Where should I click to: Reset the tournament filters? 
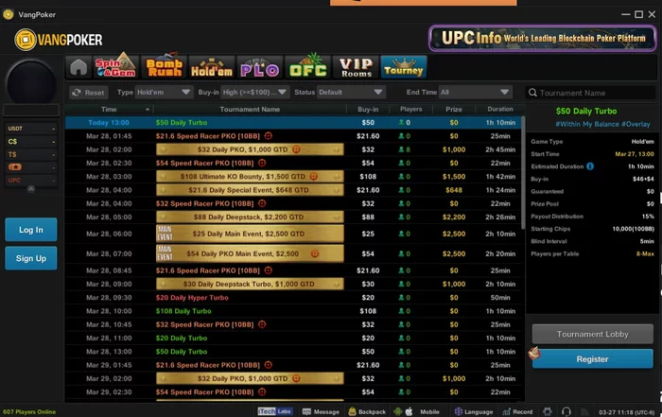(x=88, y=93)
